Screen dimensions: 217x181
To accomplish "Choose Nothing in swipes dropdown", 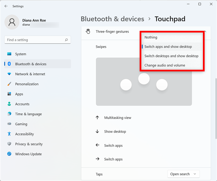I will (x=171, y=37).
